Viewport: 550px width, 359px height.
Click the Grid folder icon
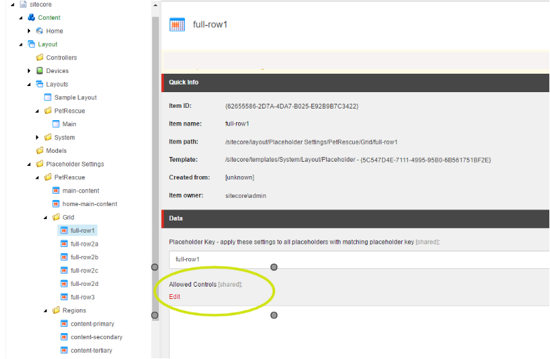56,217
